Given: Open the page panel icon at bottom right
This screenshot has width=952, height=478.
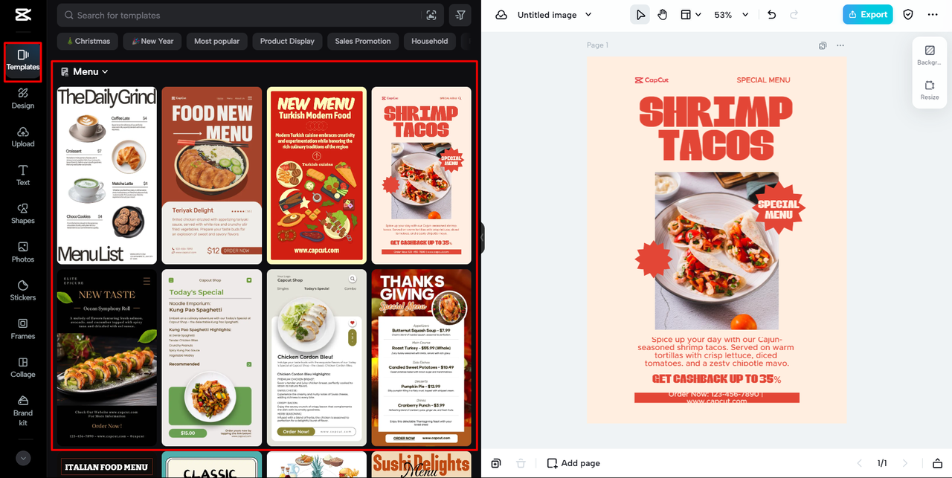Looking at the screenshot, I should click(x=937, y=463).
